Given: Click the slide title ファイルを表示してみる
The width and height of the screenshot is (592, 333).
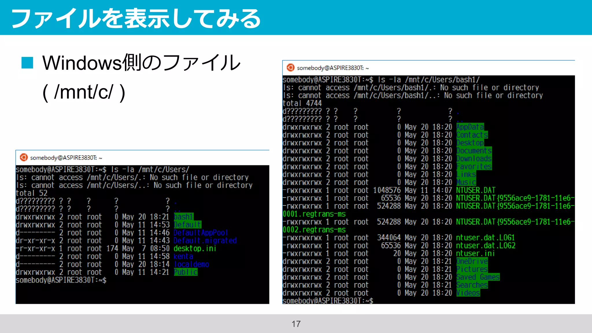Looking at the screenshot, I should [x=136, y=18].
